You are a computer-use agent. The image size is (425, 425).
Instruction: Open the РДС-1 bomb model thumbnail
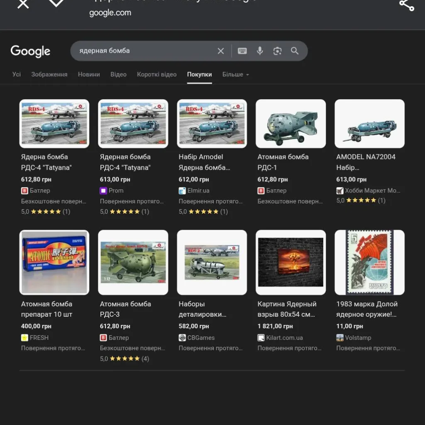click(291, 124)
